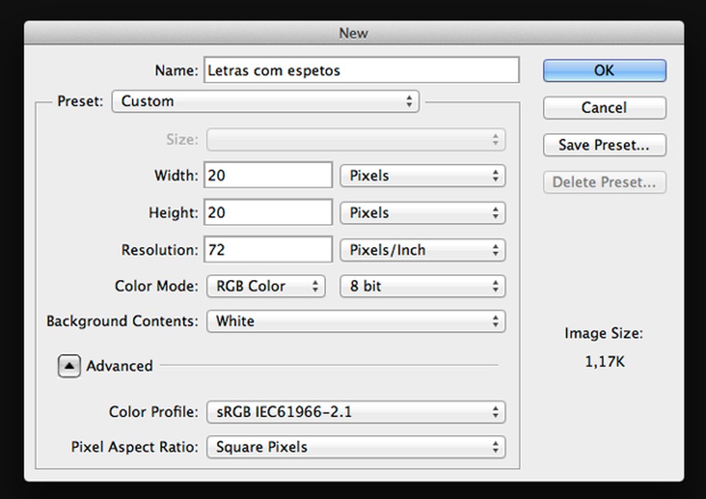Open the Preset dropdown showing Custom

point(265,101)
